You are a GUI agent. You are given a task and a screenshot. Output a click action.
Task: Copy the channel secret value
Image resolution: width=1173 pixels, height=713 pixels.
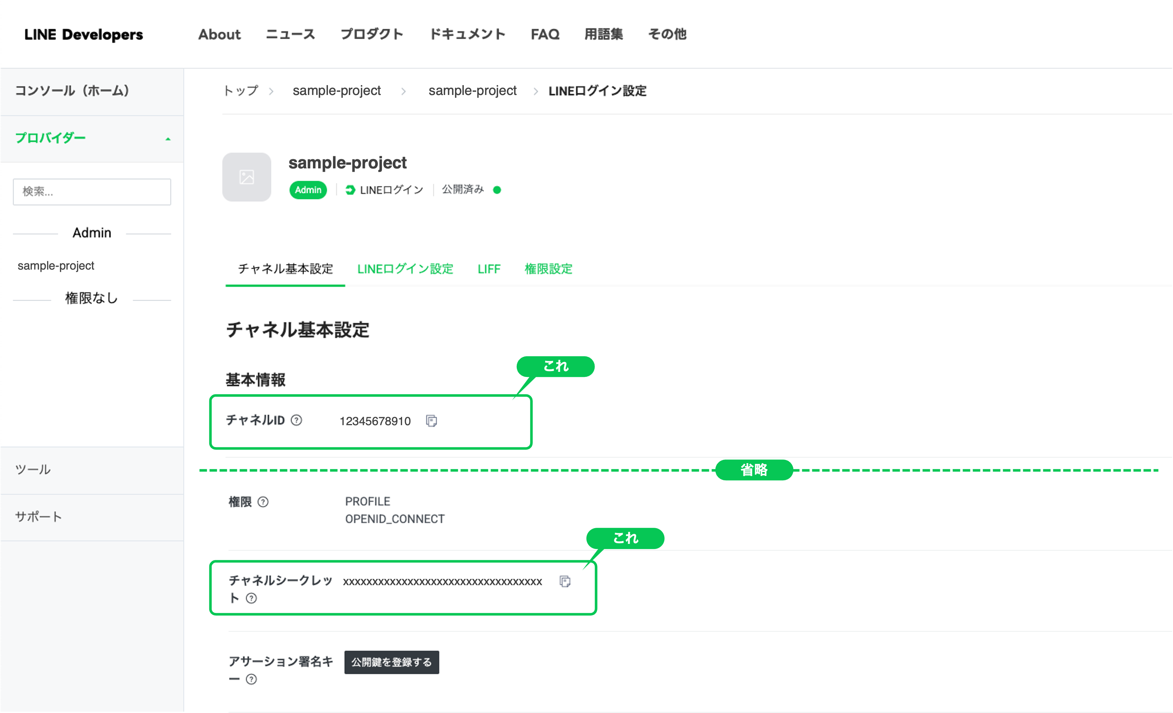click(565, 582)
